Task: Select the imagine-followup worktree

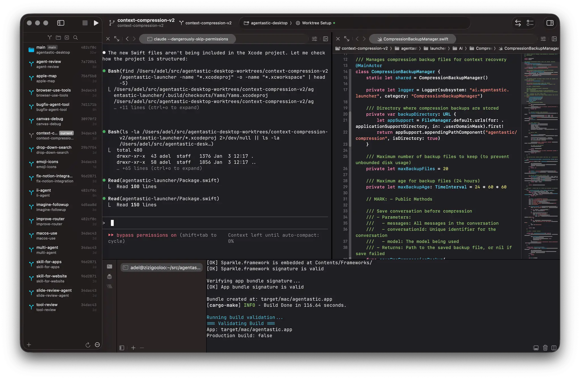Action: (x=63, y=207)
